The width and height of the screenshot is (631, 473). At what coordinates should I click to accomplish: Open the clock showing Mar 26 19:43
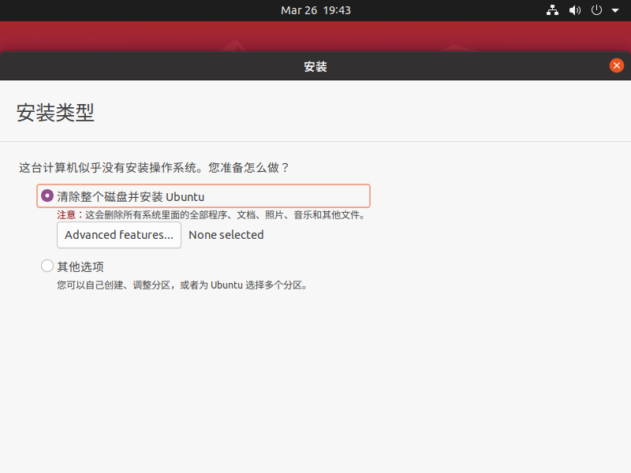tap(316, 10)
